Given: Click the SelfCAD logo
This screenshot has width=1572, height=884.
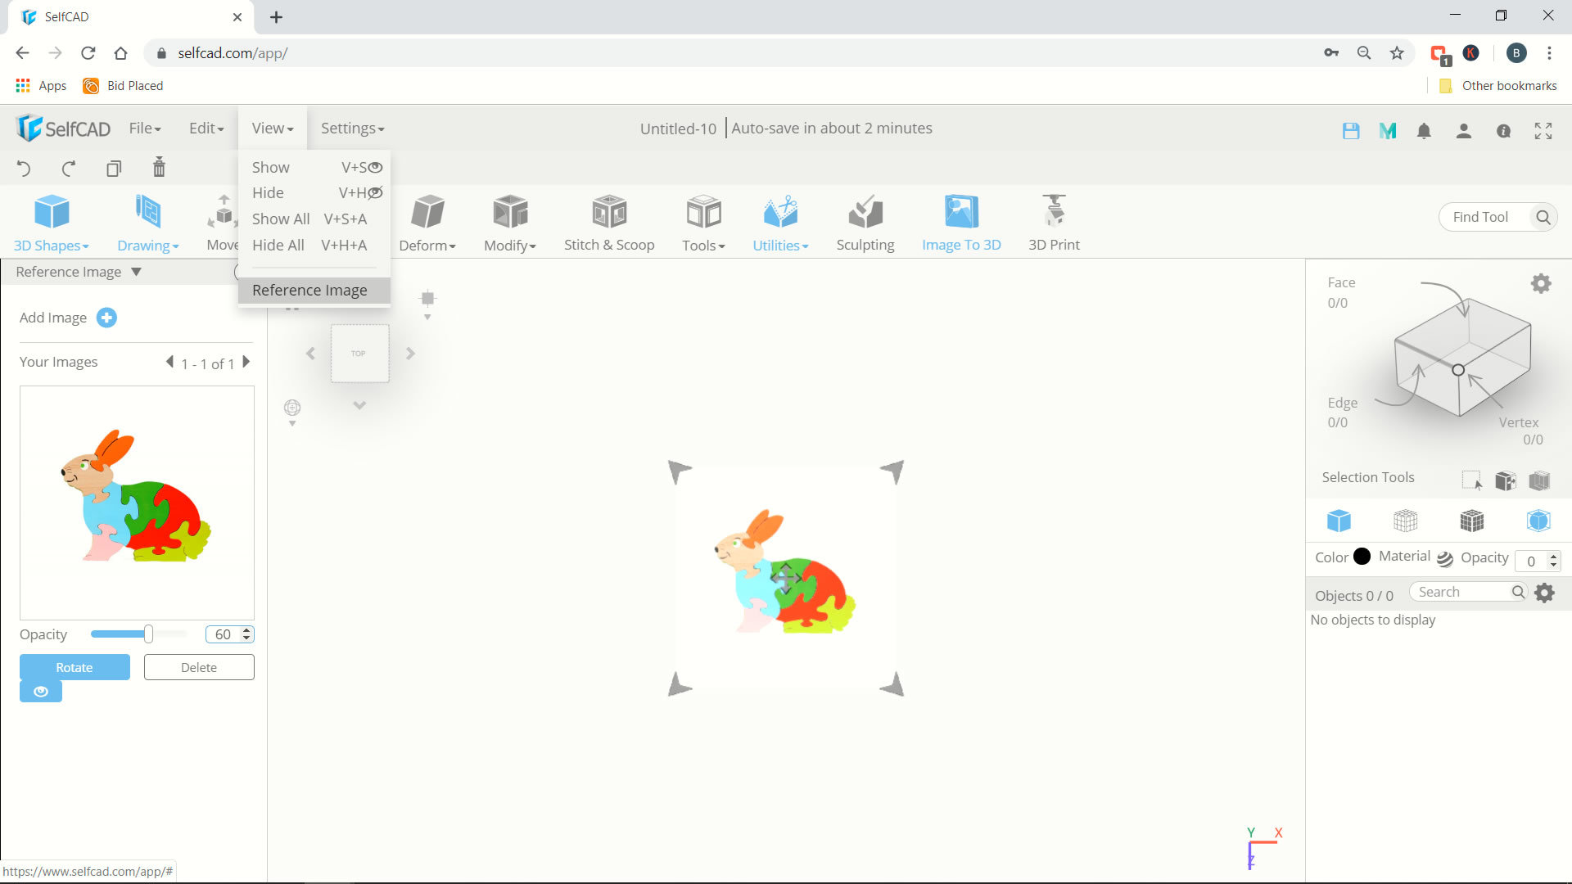Looking at the screenshot, I should click(x=63, y=129).
